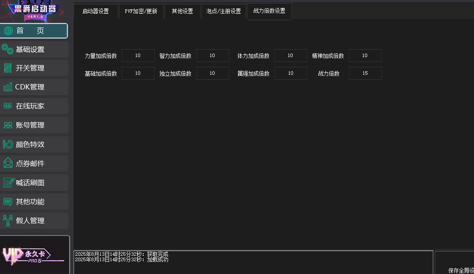Switch to the 其他设置 tab

182,12
